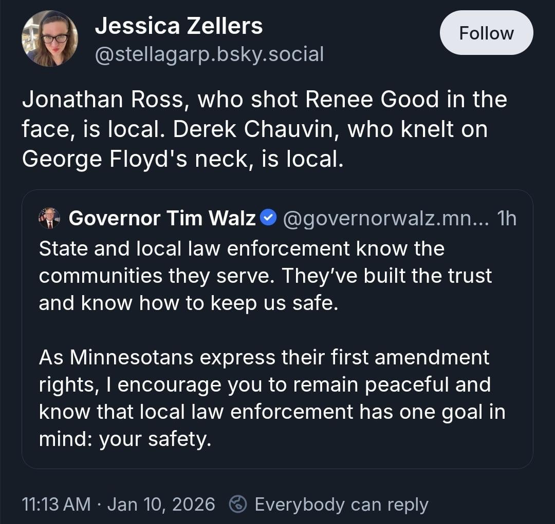Click the 'Derek Chauvin, who knelt on' line
Screen dimensions: 555x524
coord(254,129)
